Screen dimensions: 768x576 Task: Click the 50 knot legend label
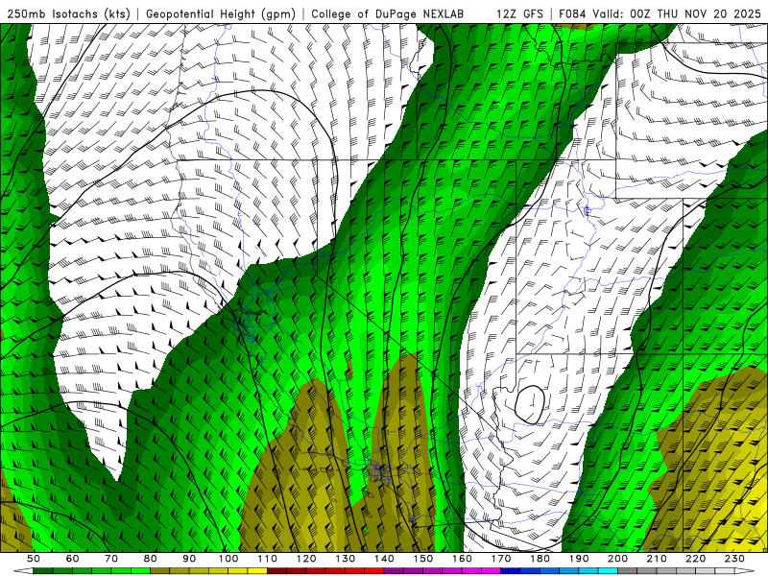[x=34, y=559]
